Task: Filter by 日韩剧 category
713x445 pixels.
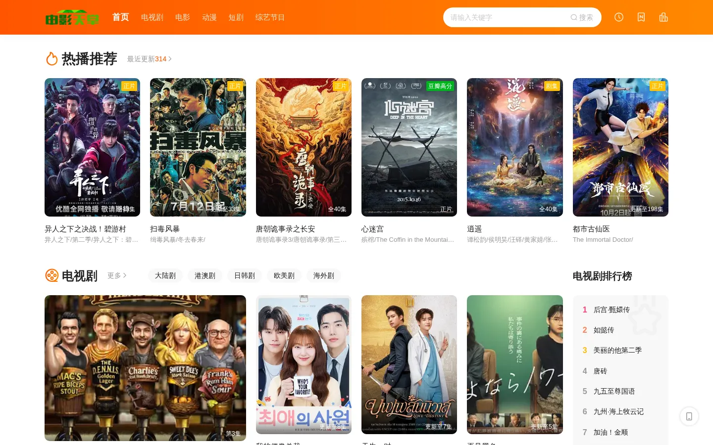Action: pyautogui.click(x=245, y=275)
